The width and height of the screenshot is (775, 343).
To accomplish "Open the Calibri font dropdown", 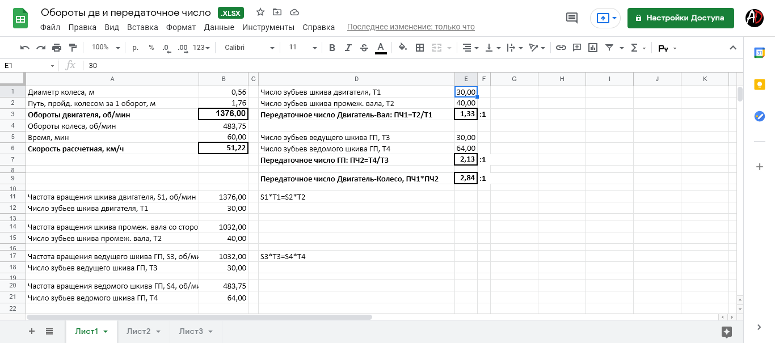I will point(249,48).
